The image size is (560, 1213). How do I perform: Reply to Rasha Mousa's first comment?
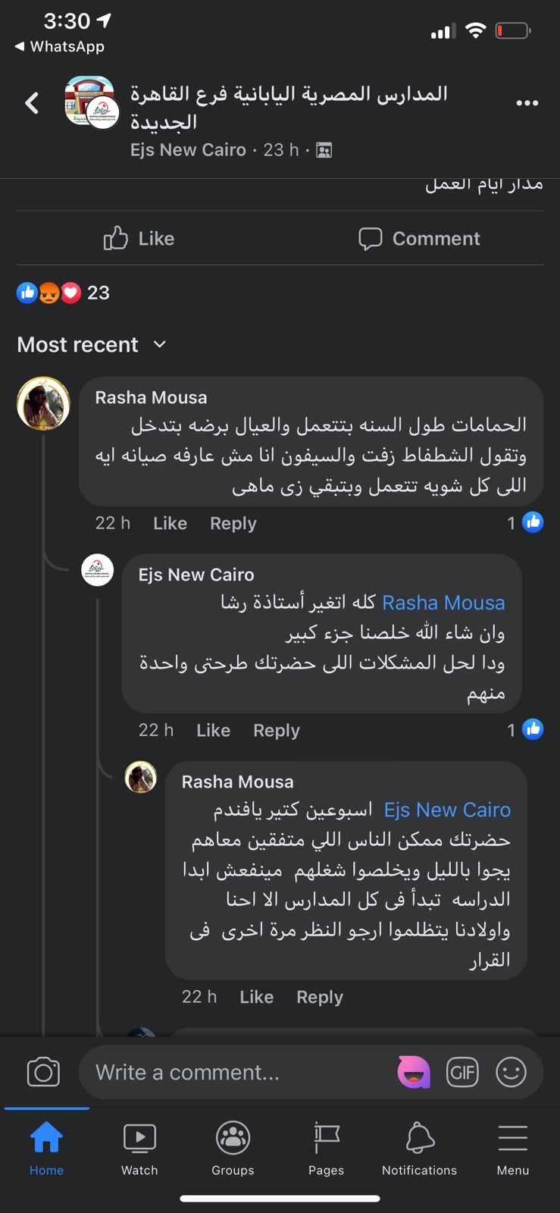[x=233, y=523]
